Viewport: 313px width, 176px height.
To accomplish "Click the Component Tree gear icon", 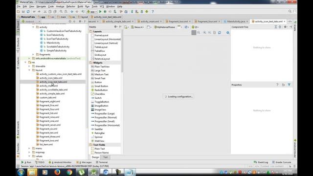I will click(x=285, y=27).
